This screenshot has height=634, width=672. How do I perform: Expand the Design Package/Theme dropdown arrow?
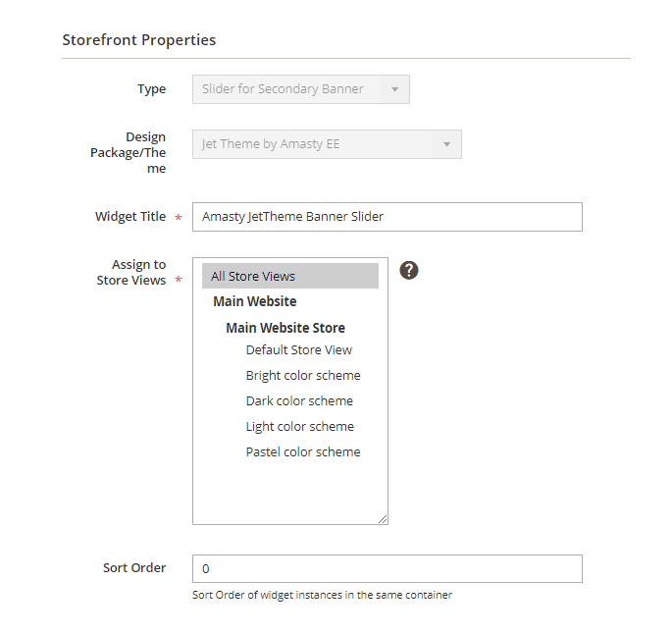(x=446, y=144)
